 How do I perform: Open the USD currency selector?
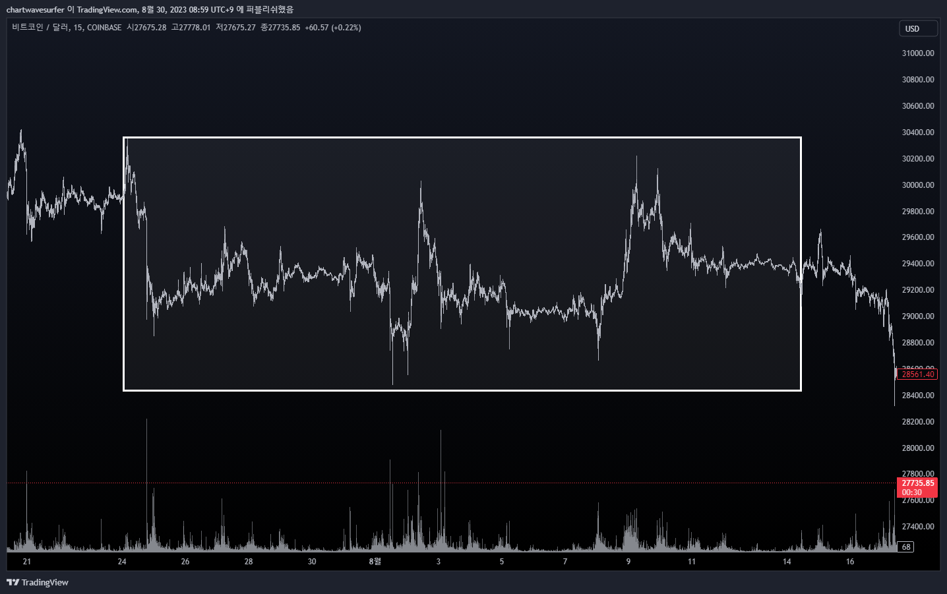coord(918,28)
